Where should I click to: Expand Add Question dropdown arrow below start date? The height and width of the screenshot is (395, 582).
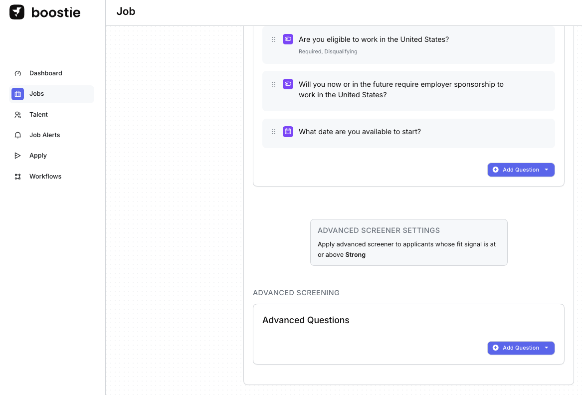point(547,170)
